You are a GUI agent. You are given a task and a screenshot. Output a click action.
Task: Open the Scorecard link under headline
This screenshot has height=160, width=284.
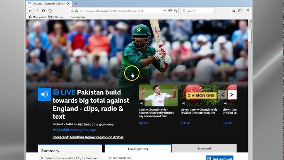[60, 137]
